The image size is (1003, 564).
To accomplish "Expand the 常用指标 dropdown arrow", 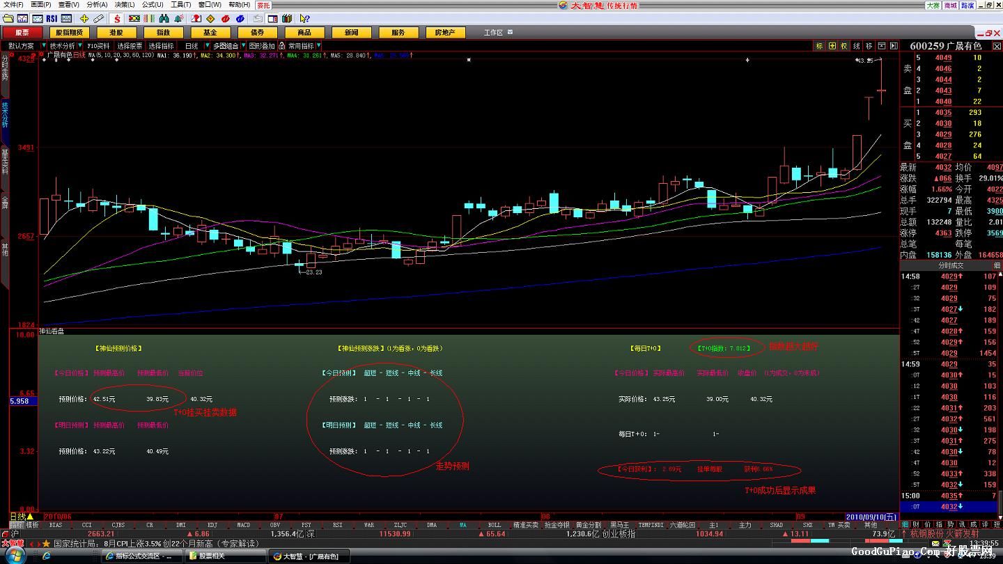I will point(318,46).
